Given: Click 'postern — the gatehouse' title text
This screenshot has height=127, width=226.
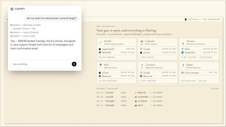Looking at the screenshot, I should click(205, 19).
